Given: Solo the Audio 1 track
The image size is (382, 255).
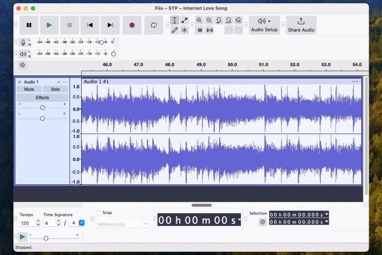Looking at the screenshot, I should click(x=55, y=89).
